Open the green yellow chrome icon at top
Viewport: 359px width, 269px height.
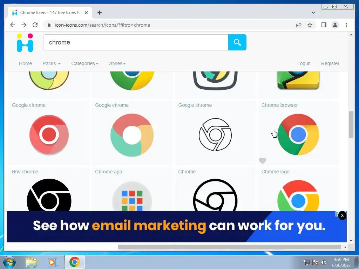click(132, 81)
